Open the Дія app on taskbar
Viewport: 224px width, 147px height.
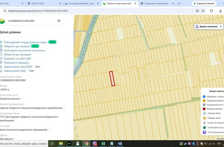click(x=69, y=144)
